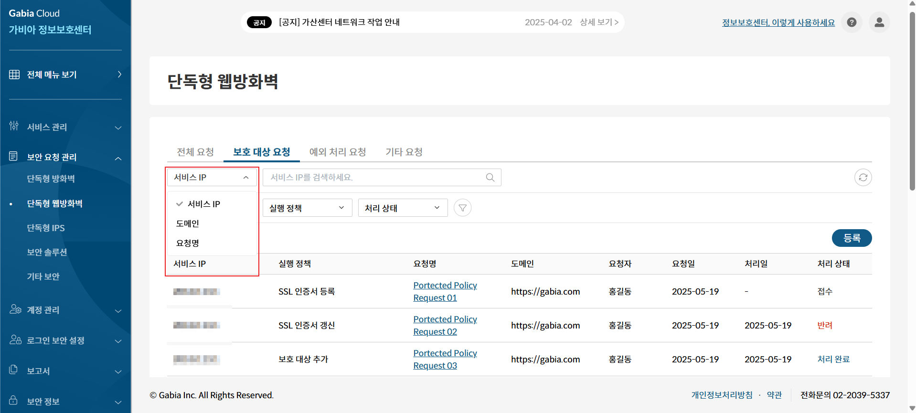Open the 처리 상태 dropdown

pyautogui.click(x=403, y=208)
